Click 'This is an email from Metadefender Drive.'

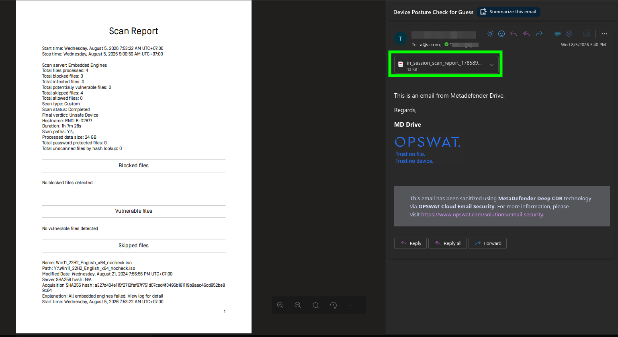point(449,96)
